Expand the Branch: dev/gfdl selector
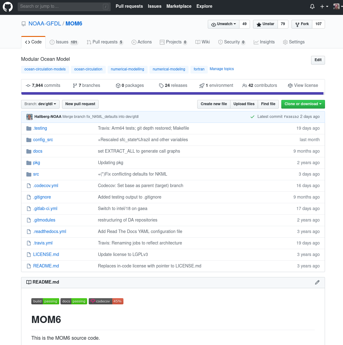The height and width of the screenshot is (345, 343). coord(40,104)
